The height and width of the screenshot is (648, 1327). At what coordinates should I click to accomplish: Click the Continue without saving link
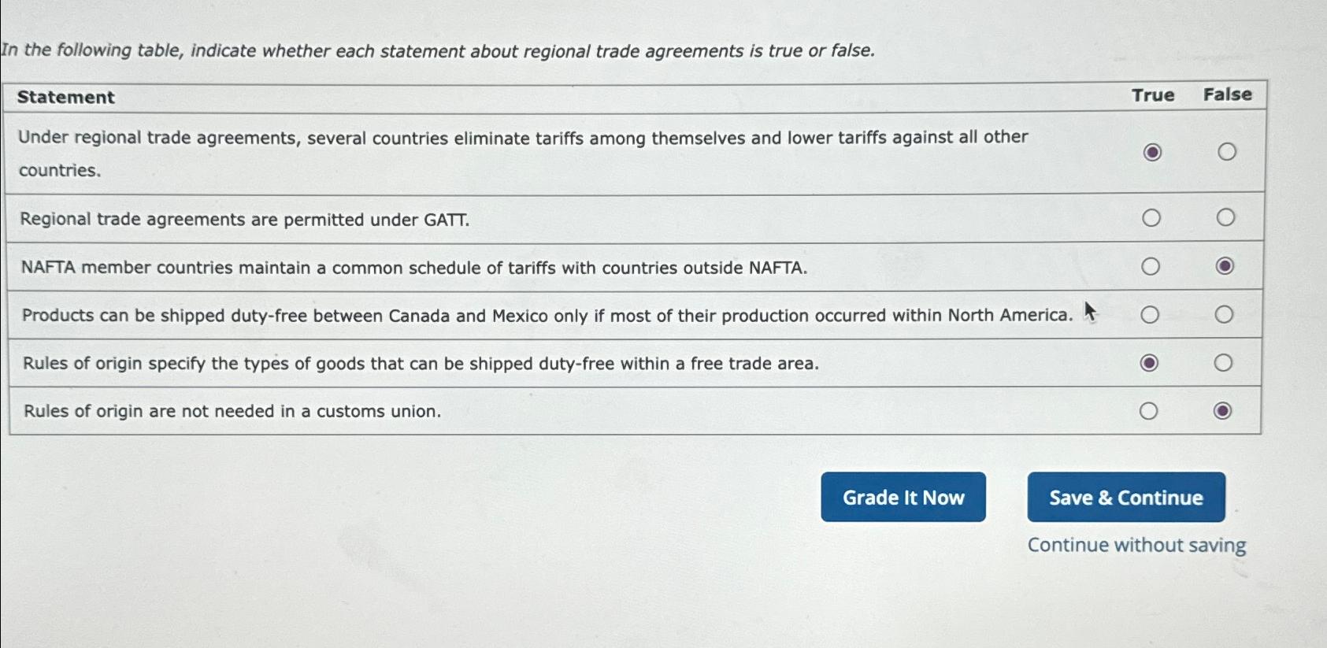[1135, 545]
